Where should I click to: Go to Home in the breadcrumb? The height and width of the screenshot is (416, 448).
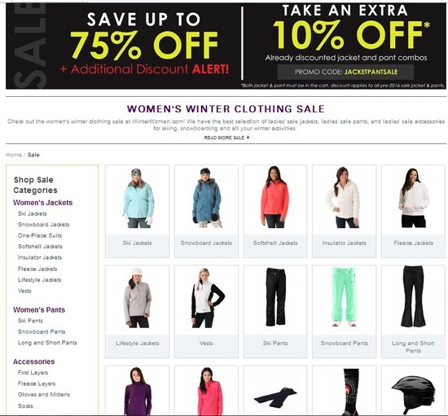coord(14,155)
